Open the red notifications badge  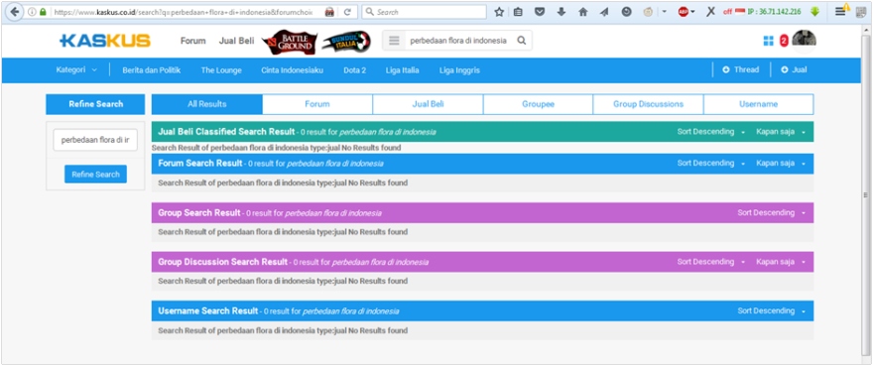coord(784,41)
